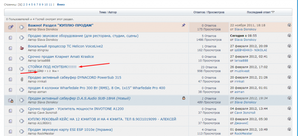Show all pages via Все link

click(x=54, y=71)
